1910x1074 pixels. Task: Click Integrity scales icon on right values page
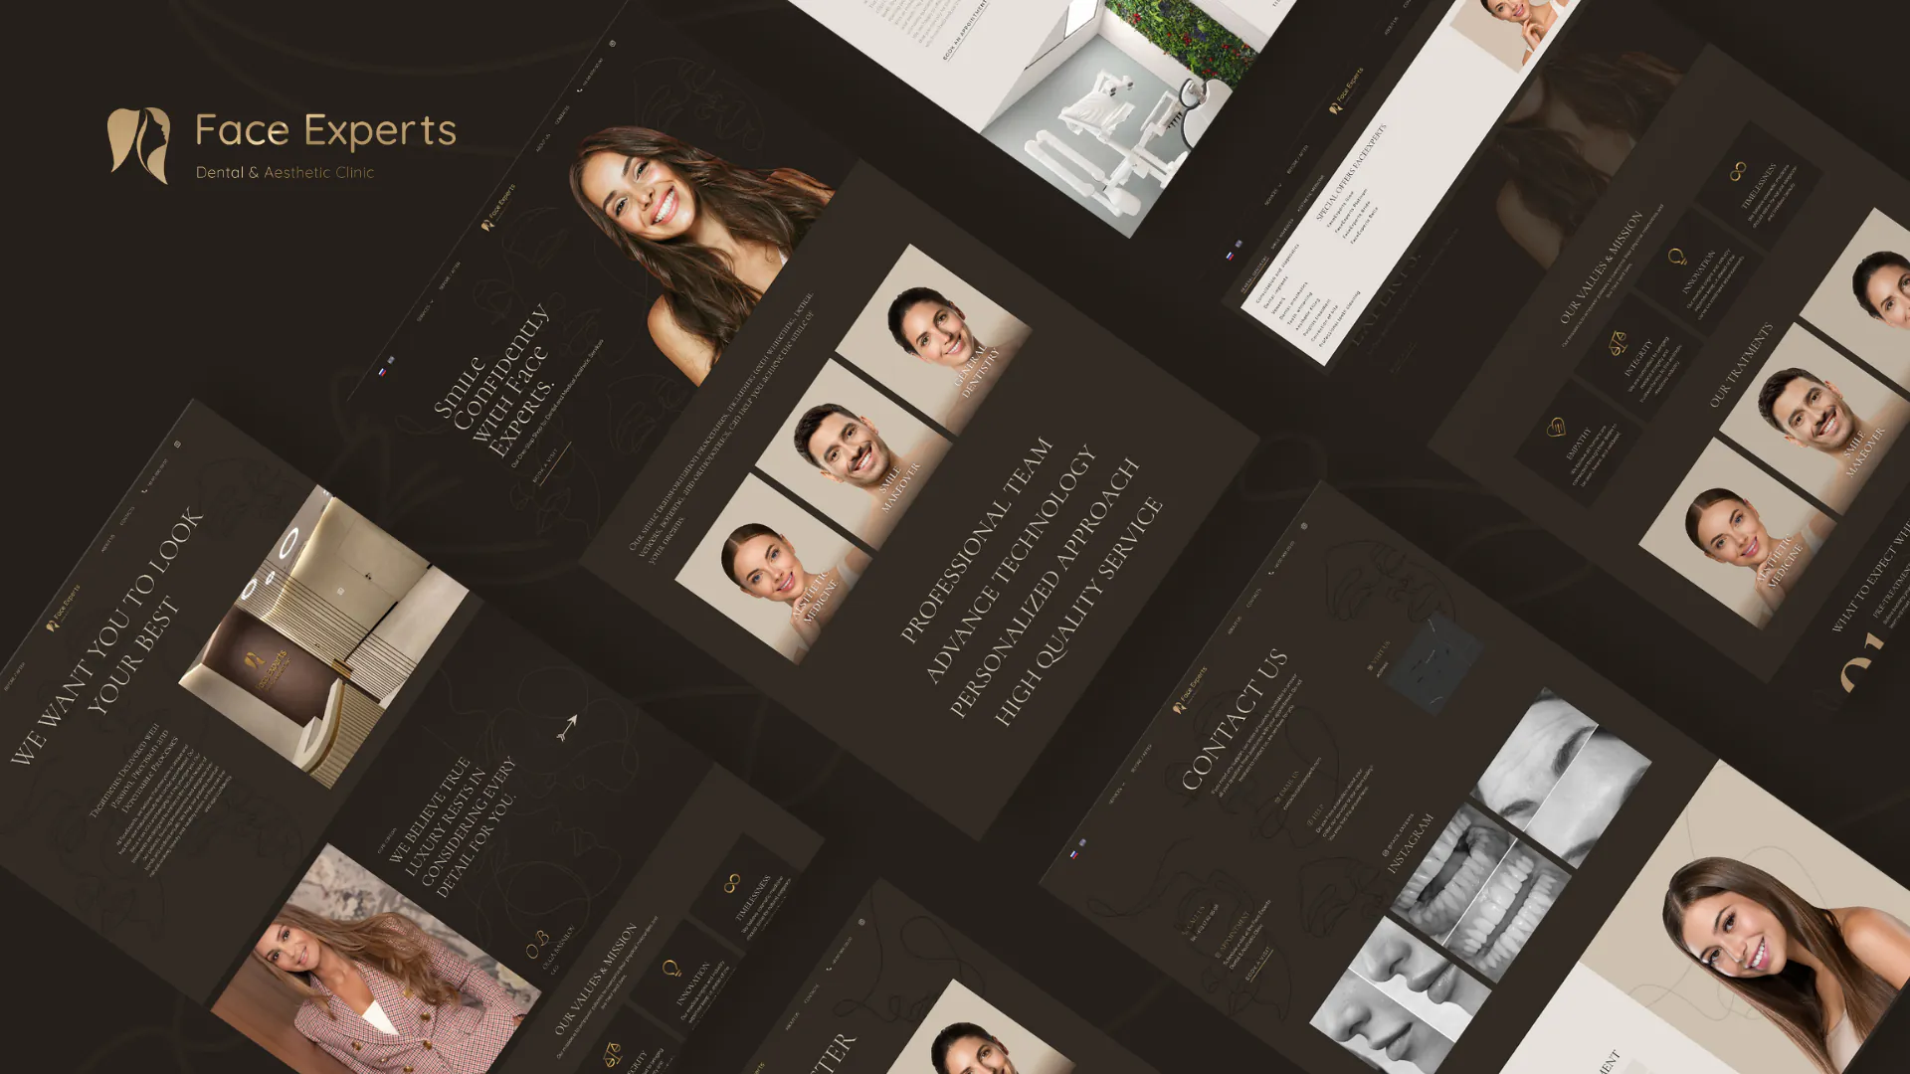(x=1618, y=344)
